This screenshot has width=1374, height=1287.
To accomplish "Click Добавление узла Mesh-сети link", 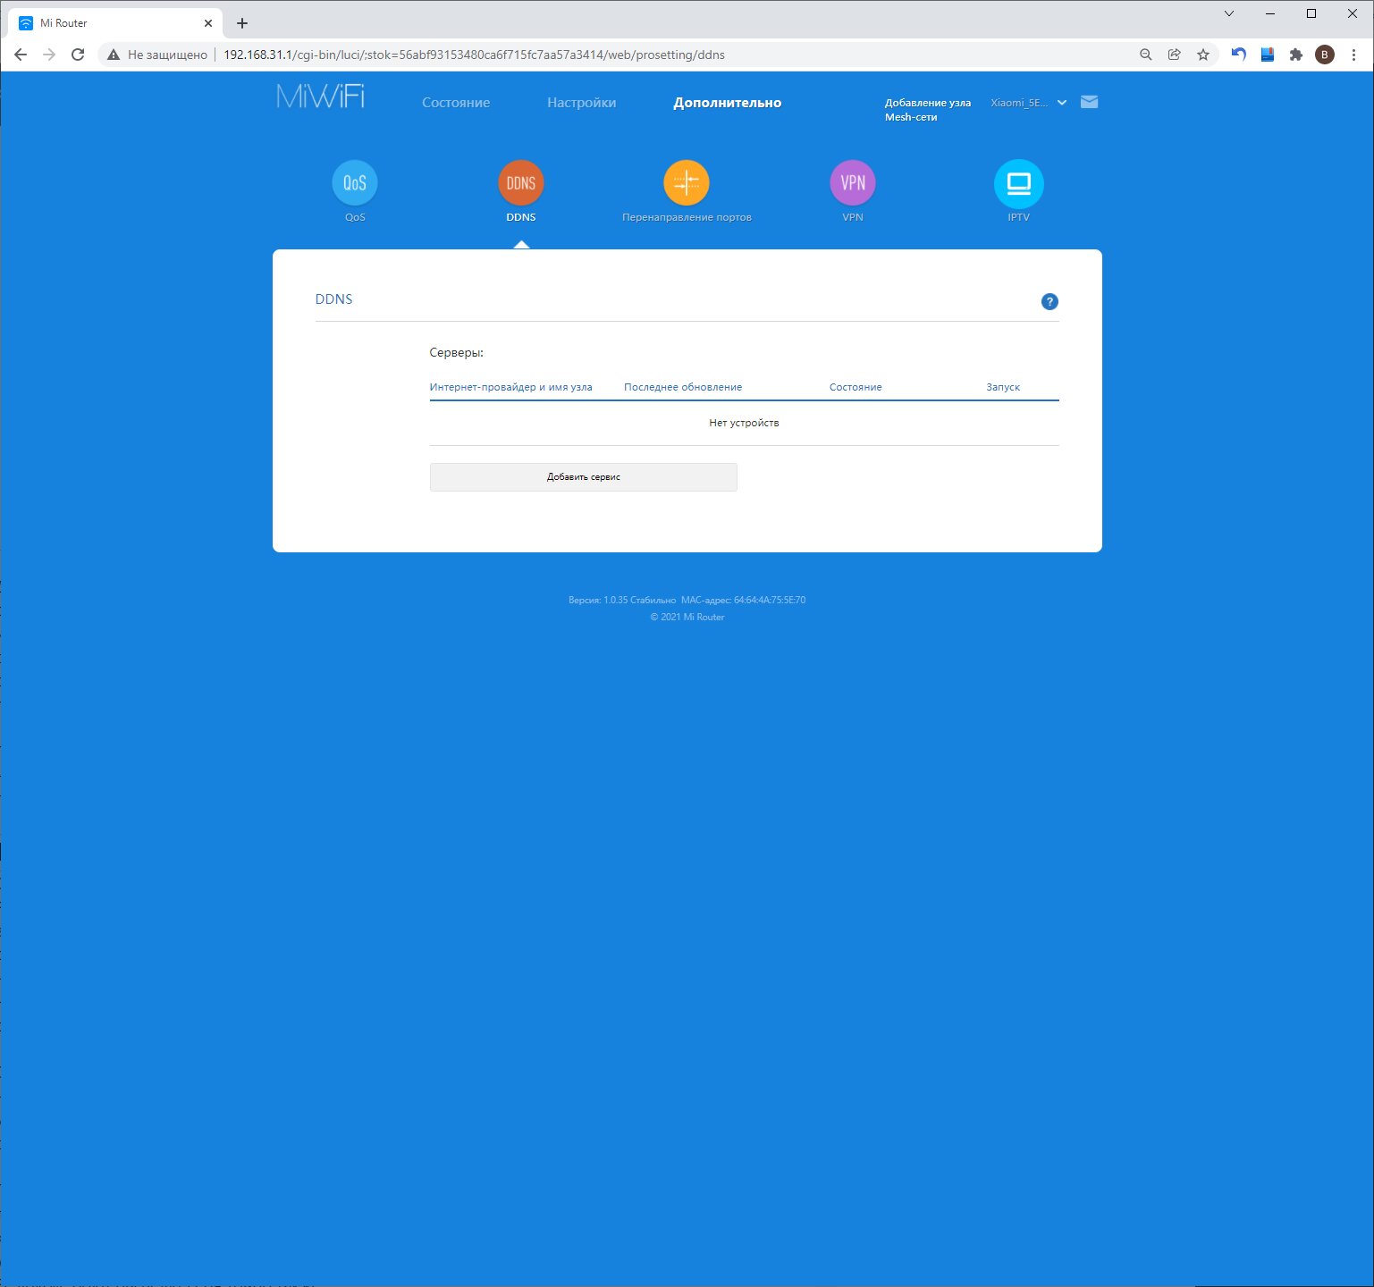I will (x=928, y=110).
